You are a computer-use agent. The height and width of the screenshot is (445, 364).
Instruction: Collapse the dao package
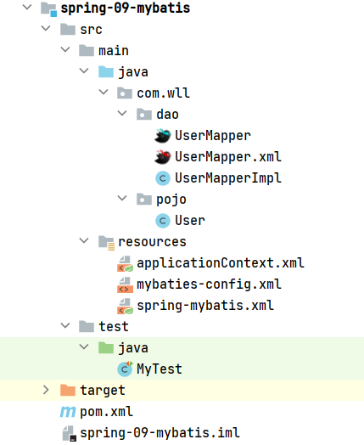pos(122,113)
